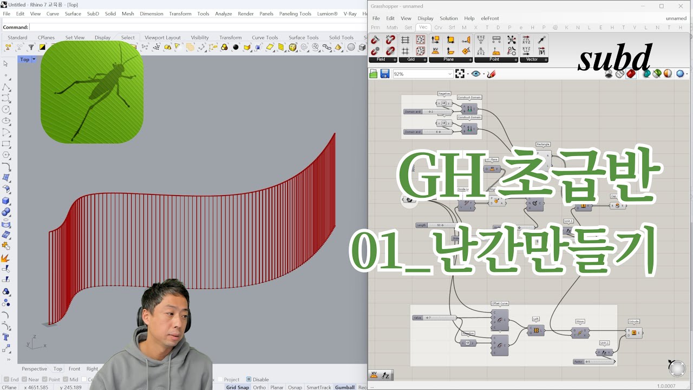The image size is (693, 390).
Task: Select the Construct Point XYZ icon
Action: tap(481, 40)
